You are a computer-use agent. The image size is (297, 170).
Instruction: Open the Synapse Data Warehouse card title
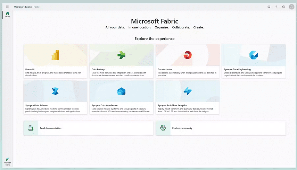[x=104, y=105]
